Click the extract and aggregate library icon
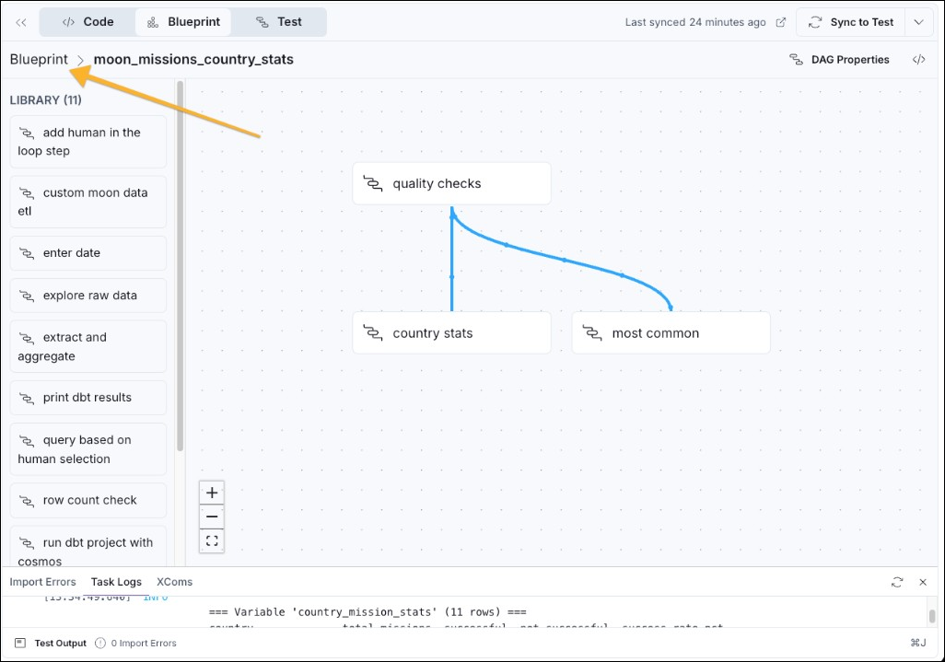Image resolution: width=945 pixels, height=662 pixels. click(x=25, y=337)
